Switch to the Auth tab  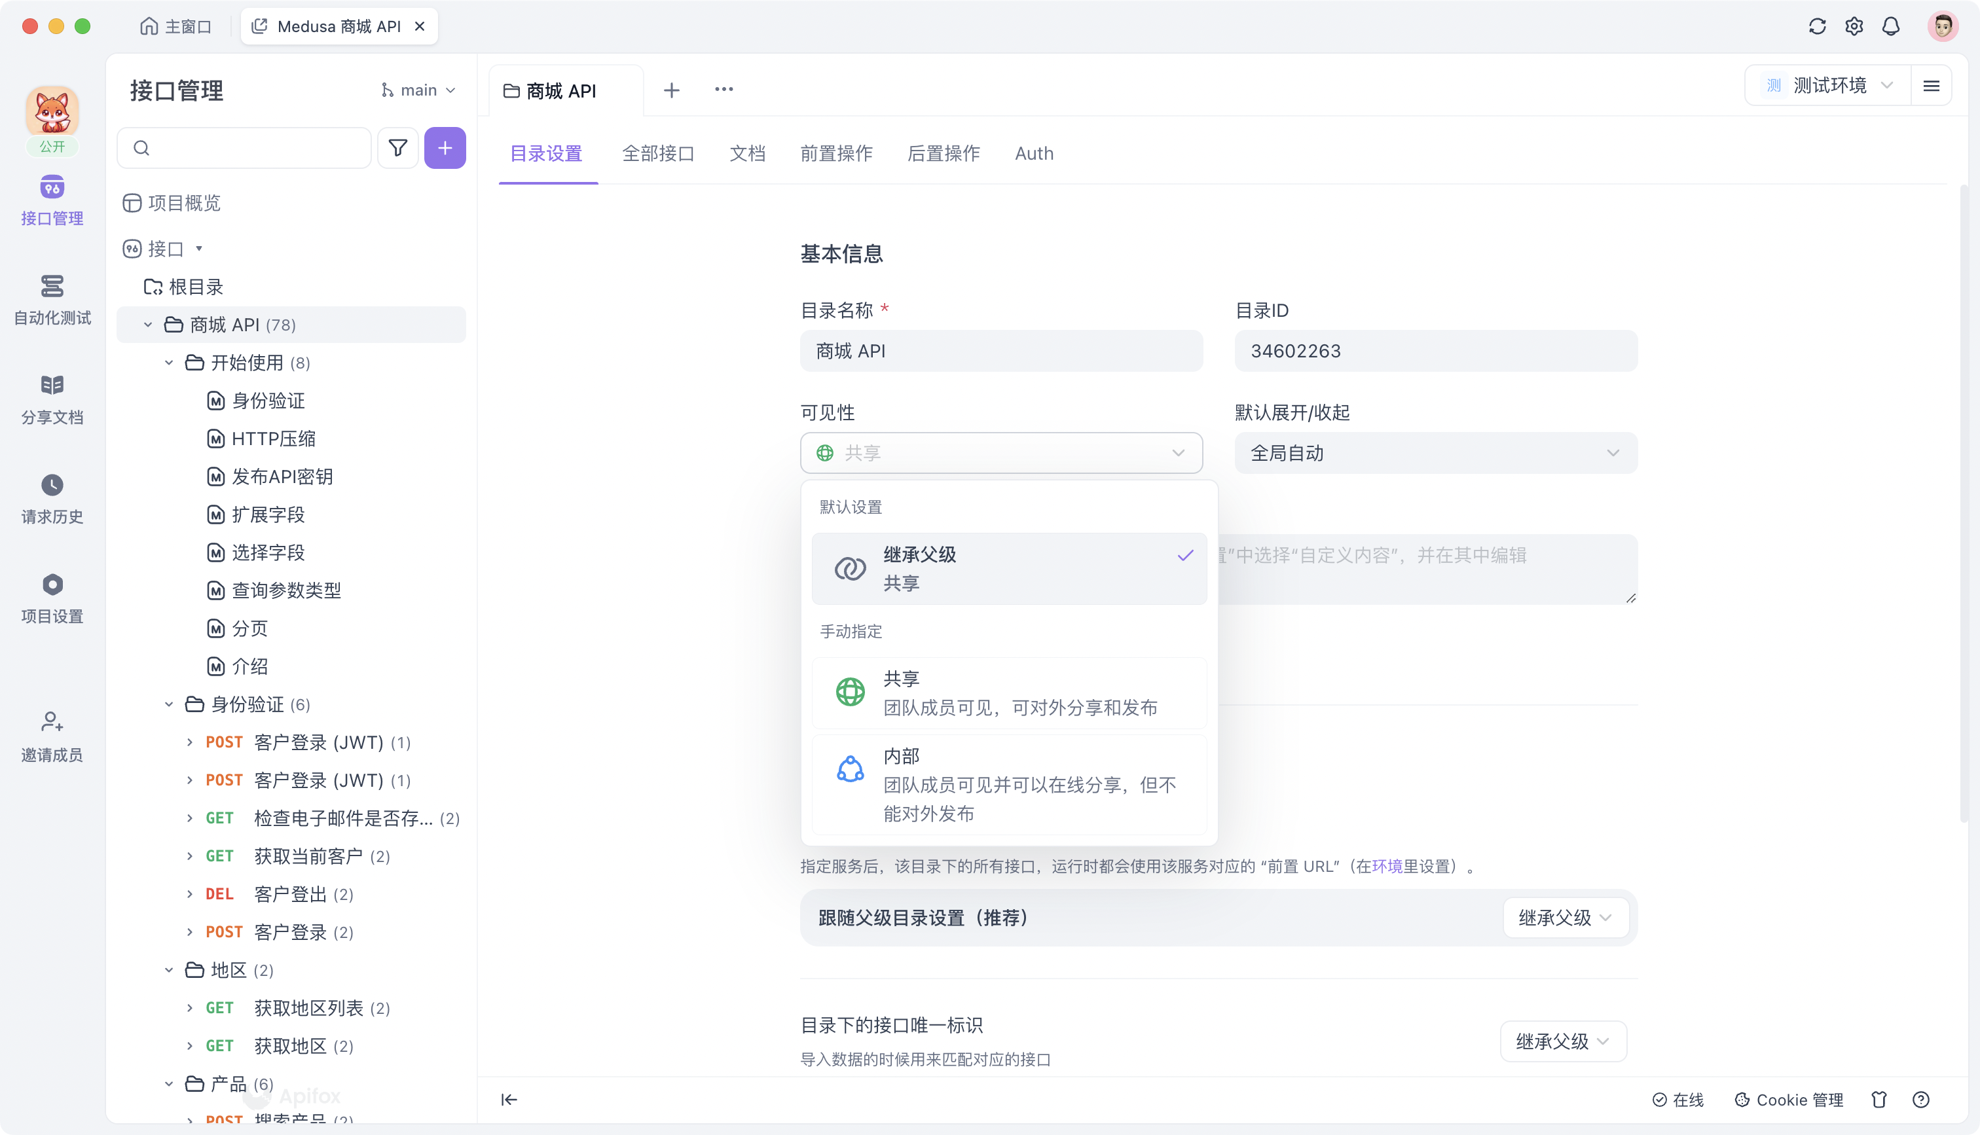1034,154
